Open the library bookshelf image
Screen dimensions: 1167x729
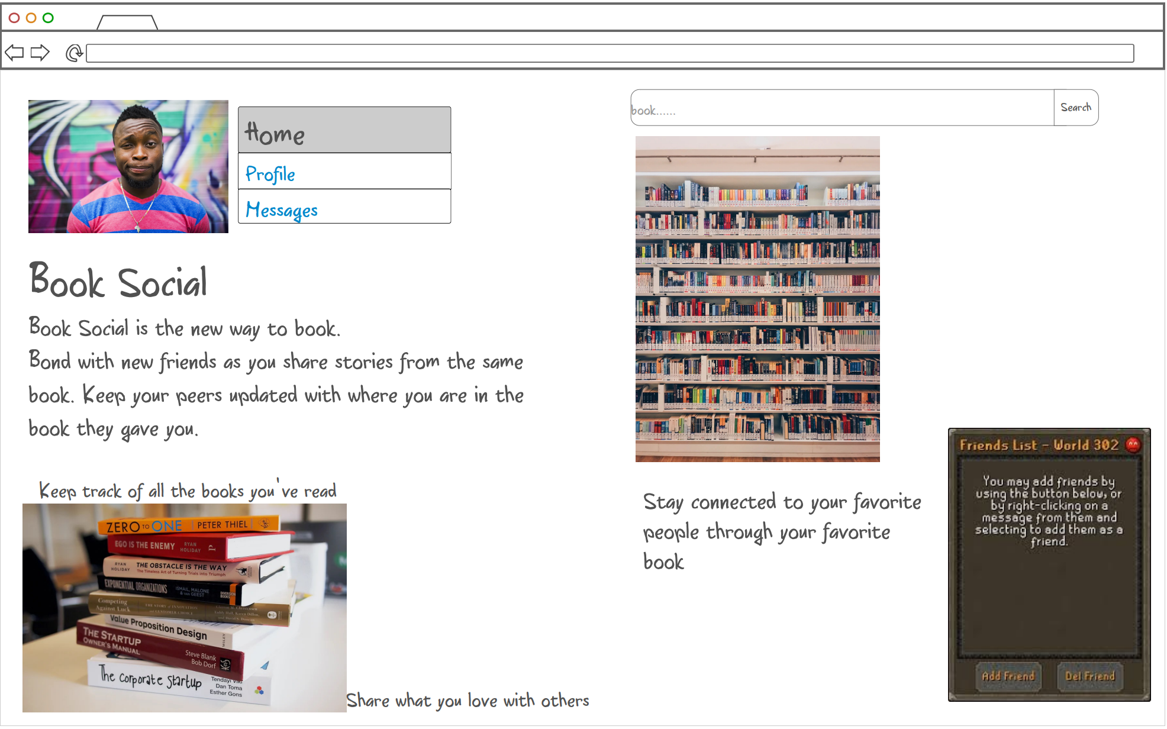point(757,299)
